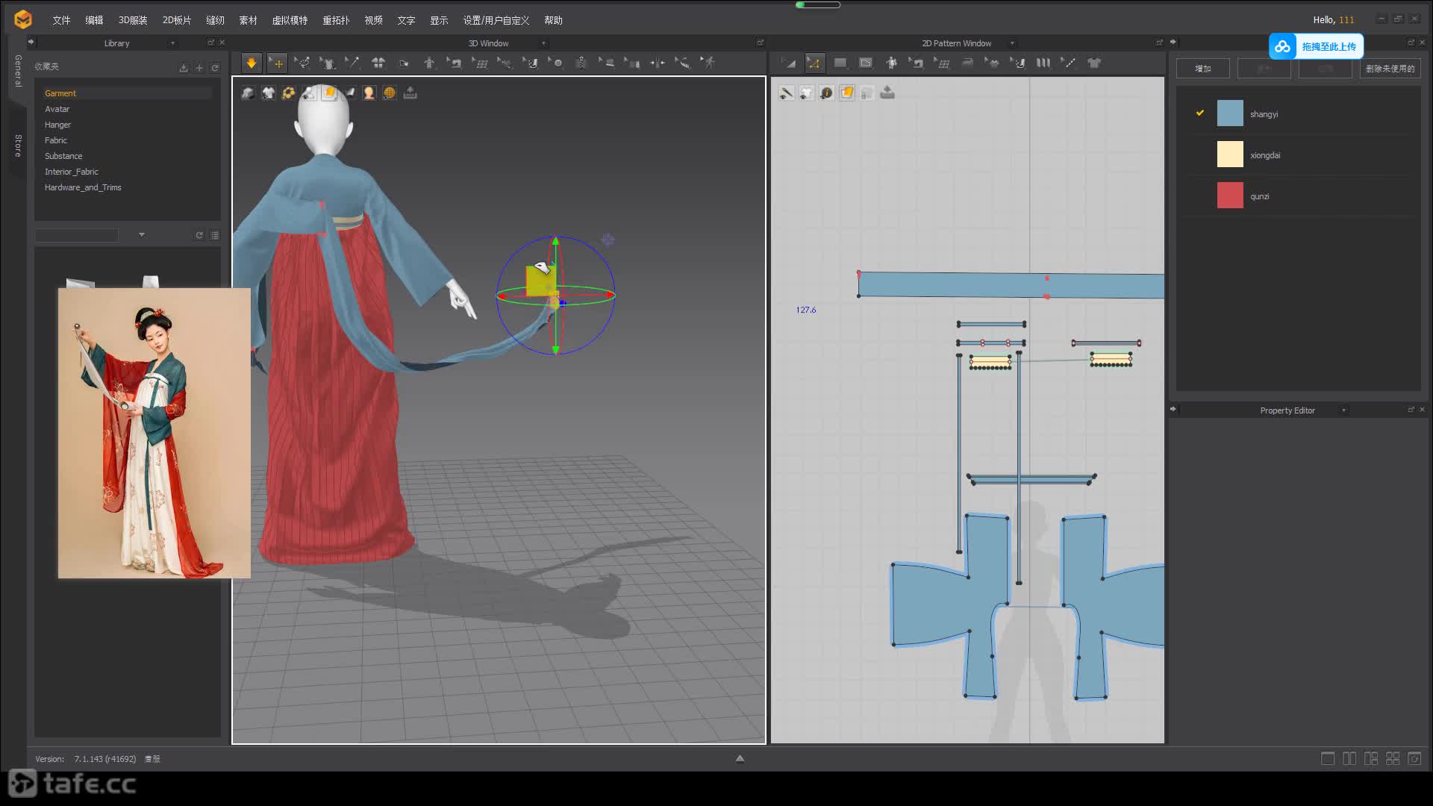1433x806 pixels.
Task: Toggle the 3D environment globe icon
Action: 389,93
